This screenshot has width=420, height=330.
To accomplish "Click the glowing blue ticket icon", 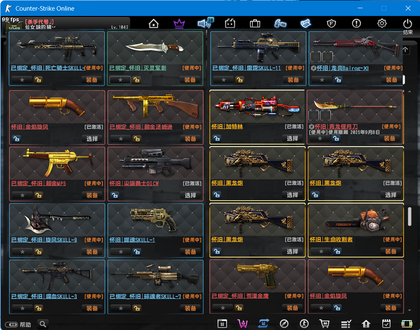I will (x=306, y=24).
